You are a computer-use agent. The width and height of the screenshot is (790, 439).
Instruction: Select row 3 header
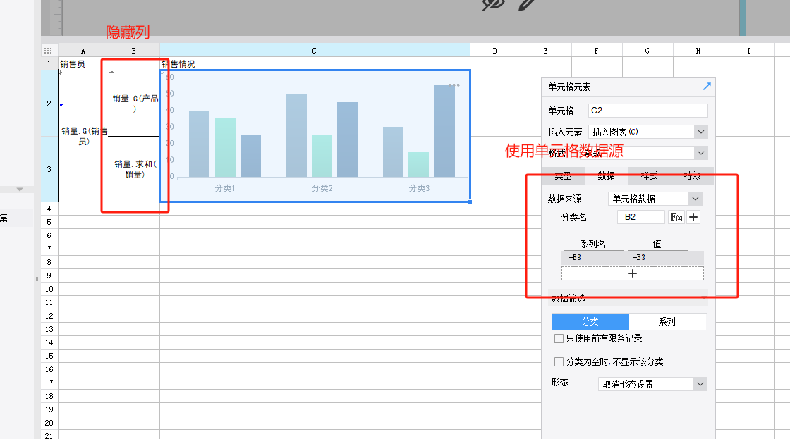point(49,169)
